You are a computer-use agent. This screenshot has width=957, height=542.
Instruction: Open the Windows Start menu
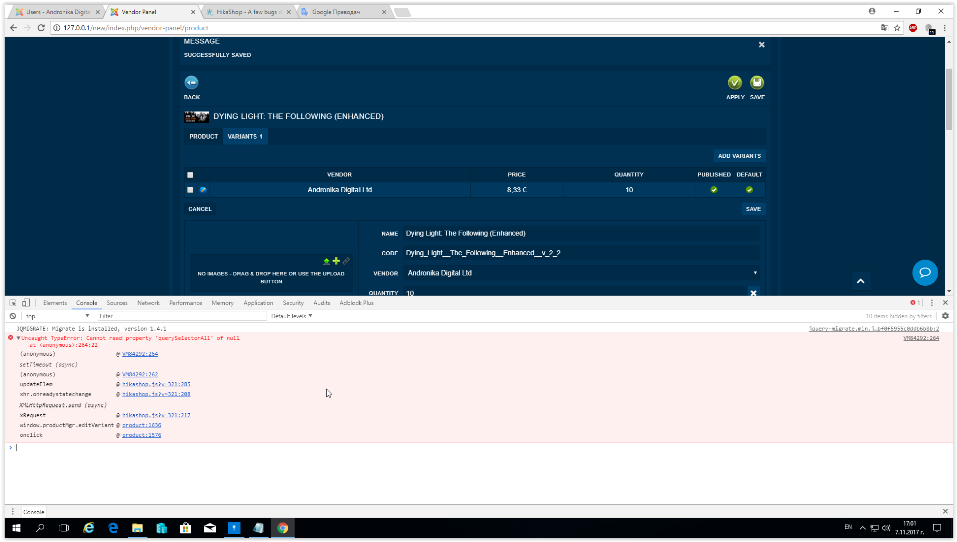tap(16, 528)
